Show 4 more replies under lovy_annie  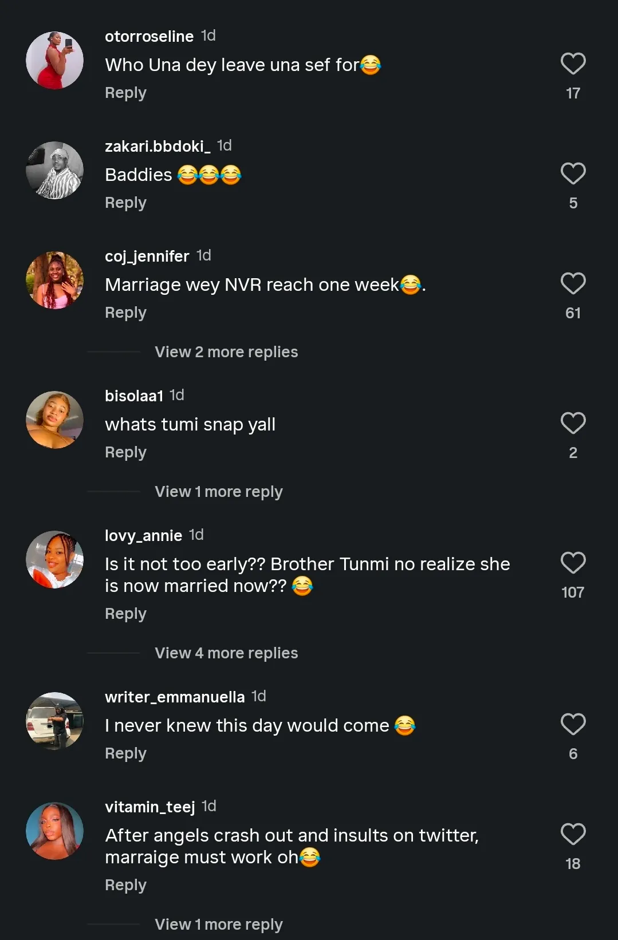[x=226, y=653]
